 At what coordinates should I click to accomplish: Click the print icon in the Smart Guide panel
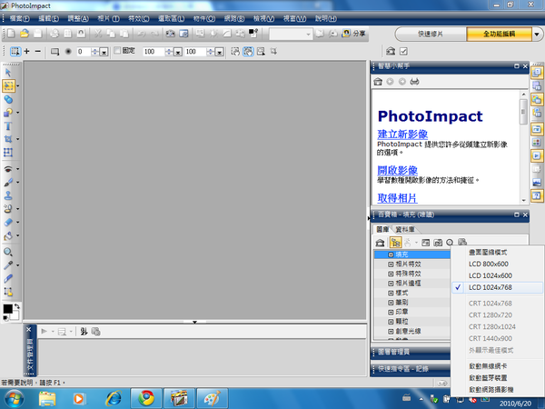(415, 82)
